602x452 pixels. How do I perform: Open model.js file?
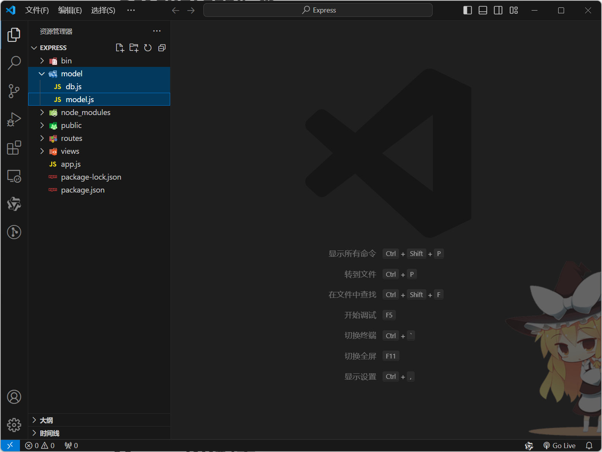tap(99, 99)
